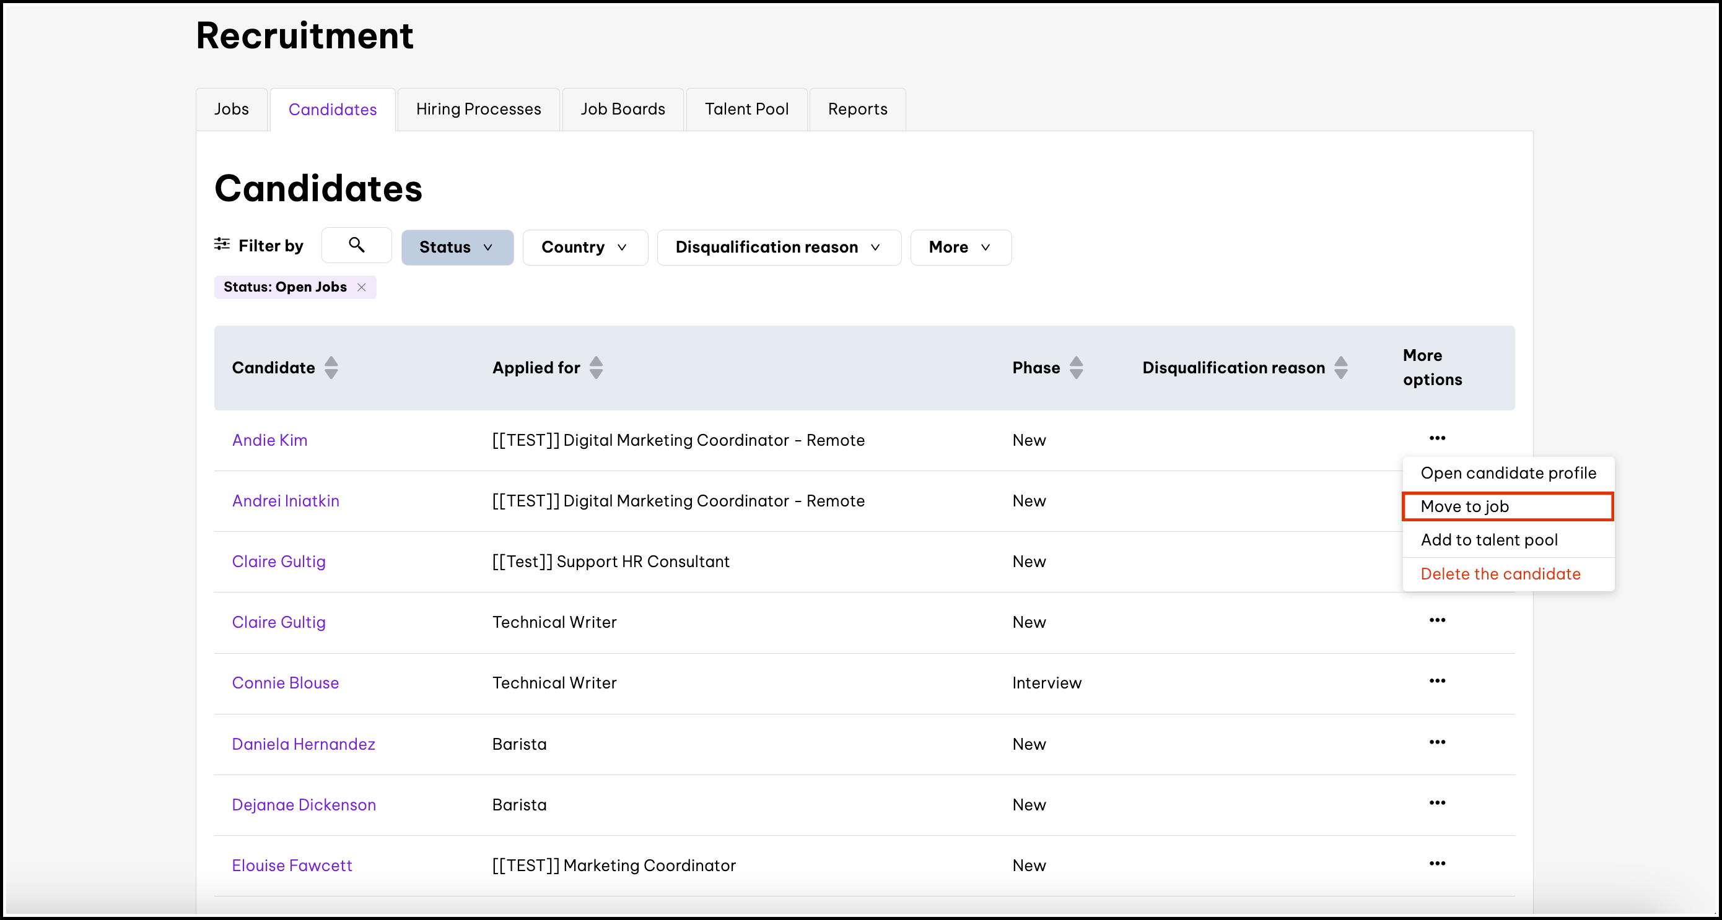Sort by Disqualification reason column
This screenshot has width=1722, height=920.
click(1340, 368)
